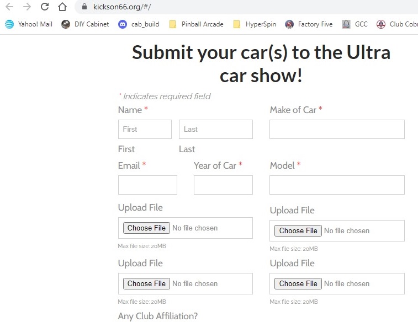Open the Pinball Arcade bookmark folder
This screenshot has width=418, height=322.
[x=196, y=24]
